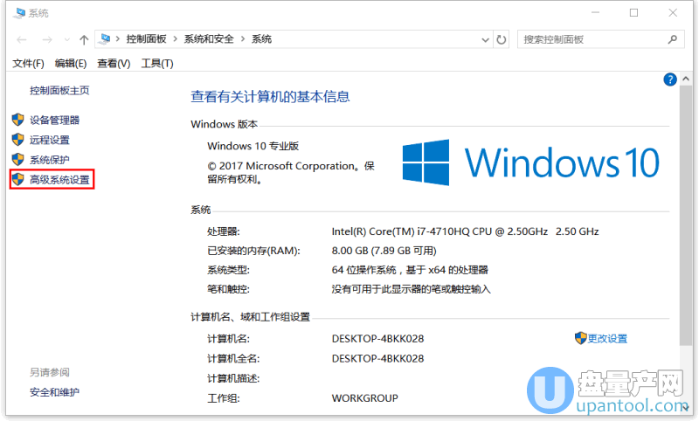This screenshot has width=699, height=421.
Task: Open the recent locations dropdown arrow
Action: (66, 40)
